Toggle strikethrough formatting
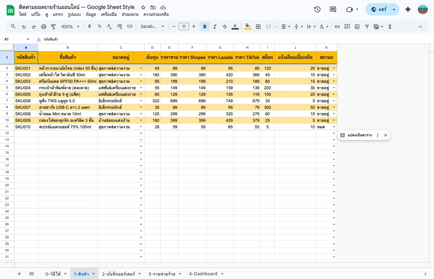This screenshot has width=434, height=279. click(x=225, y=27)
